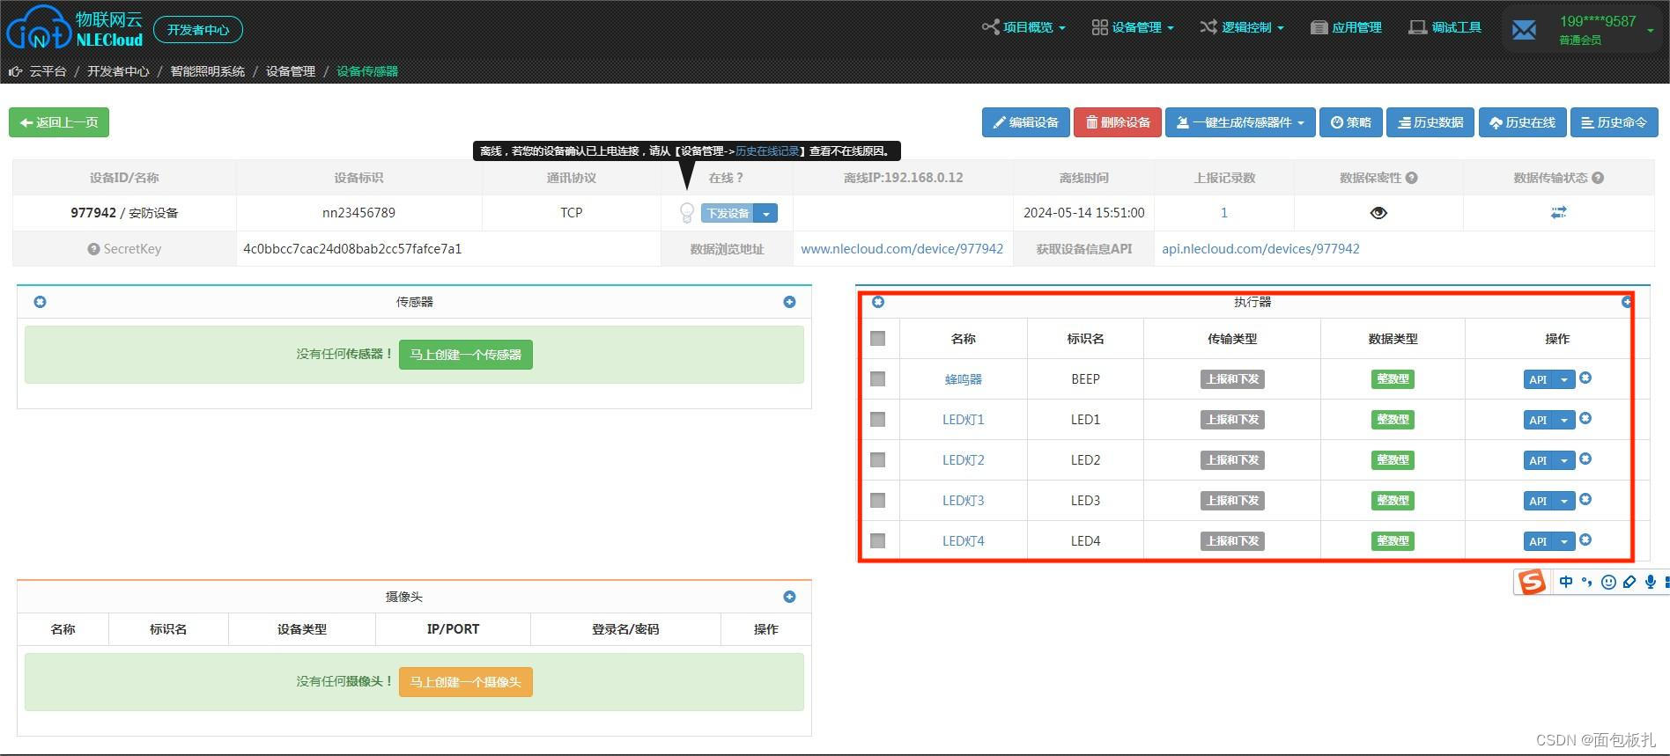The width and height of the screenshot is (1670, 756).
Task: Delete the 蜂鸣器 actuator via its x icon
Action: (x=1585, y=378)
